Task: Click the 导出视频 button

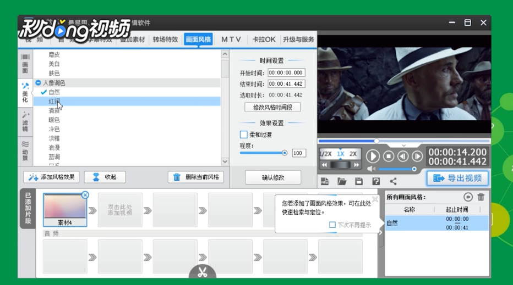Action: [x=457, y=178]
